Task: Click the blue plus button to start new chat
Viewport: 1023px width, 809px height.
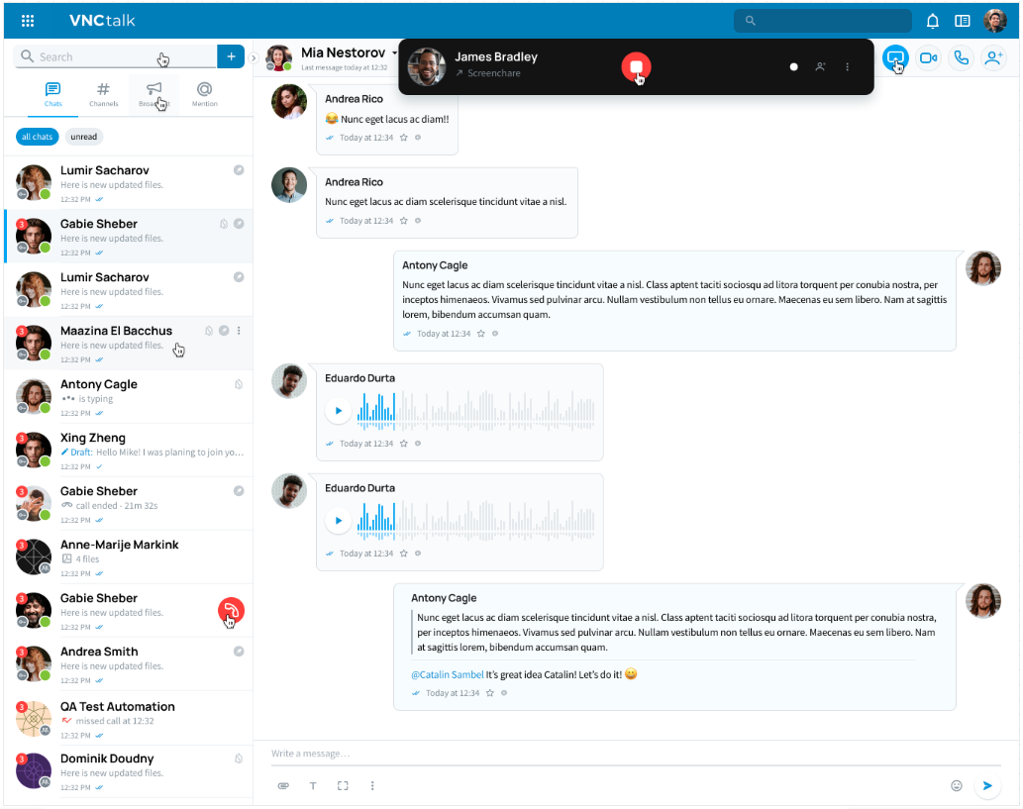Action: pos(231,56)
